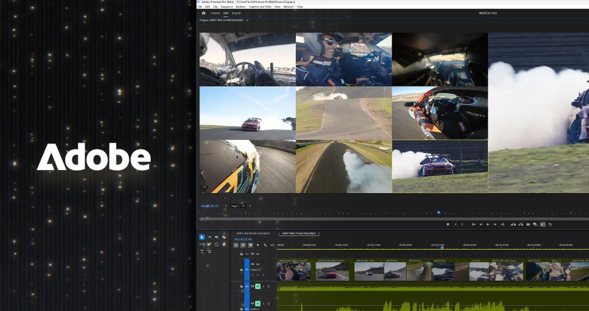
Task: Open timeline display settings wrench
Action: click(x=265, y=245)
